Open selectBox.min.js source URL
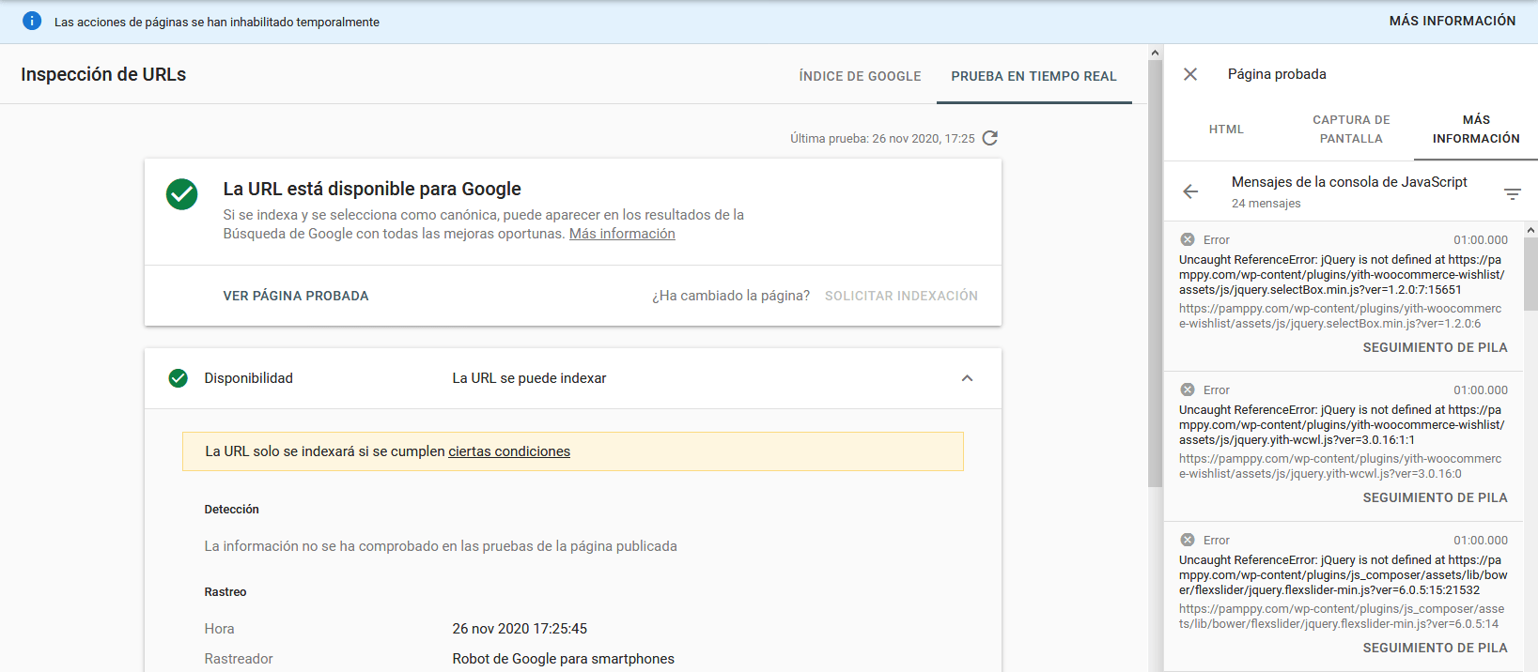Viewport: 1538px width, 672px height. (1341, 316)
